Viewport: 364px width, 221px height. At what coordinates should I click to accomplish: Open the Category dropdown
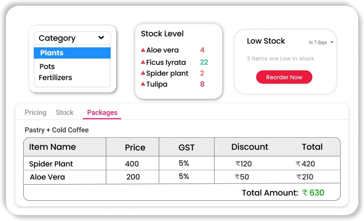tap(72, 38)
